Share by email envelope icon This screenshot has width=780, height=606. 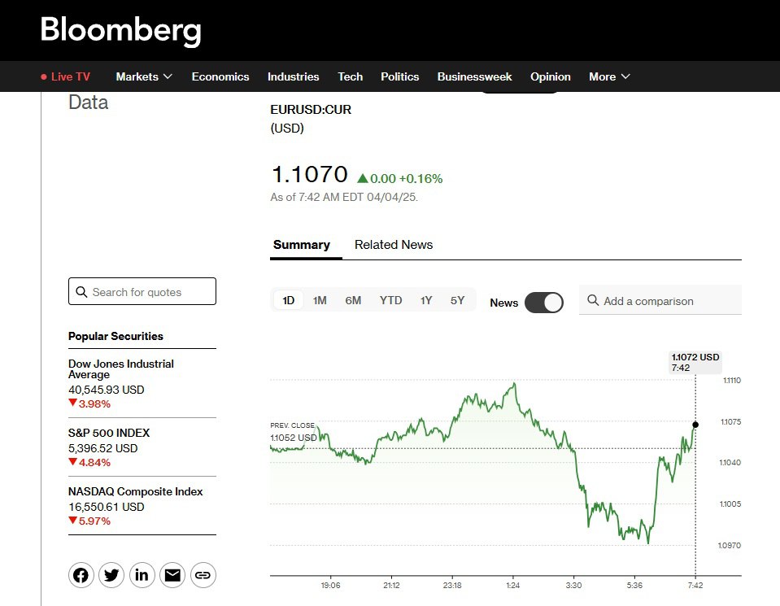pos(172,576)
